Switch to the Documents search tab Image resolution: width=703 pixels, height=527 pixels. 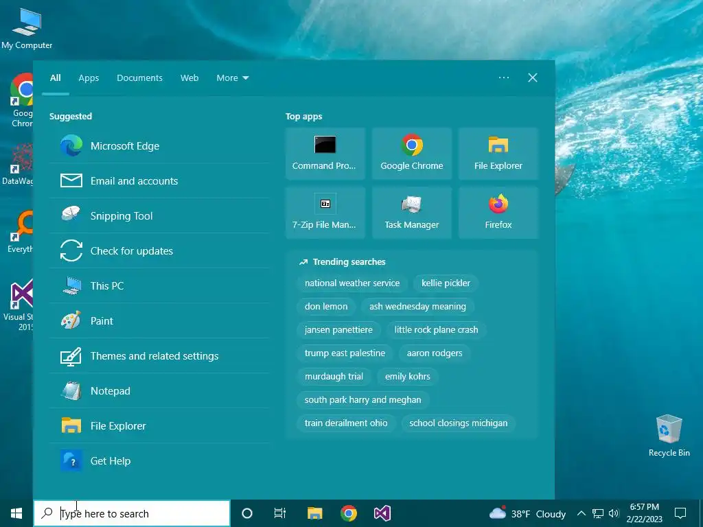139,78
